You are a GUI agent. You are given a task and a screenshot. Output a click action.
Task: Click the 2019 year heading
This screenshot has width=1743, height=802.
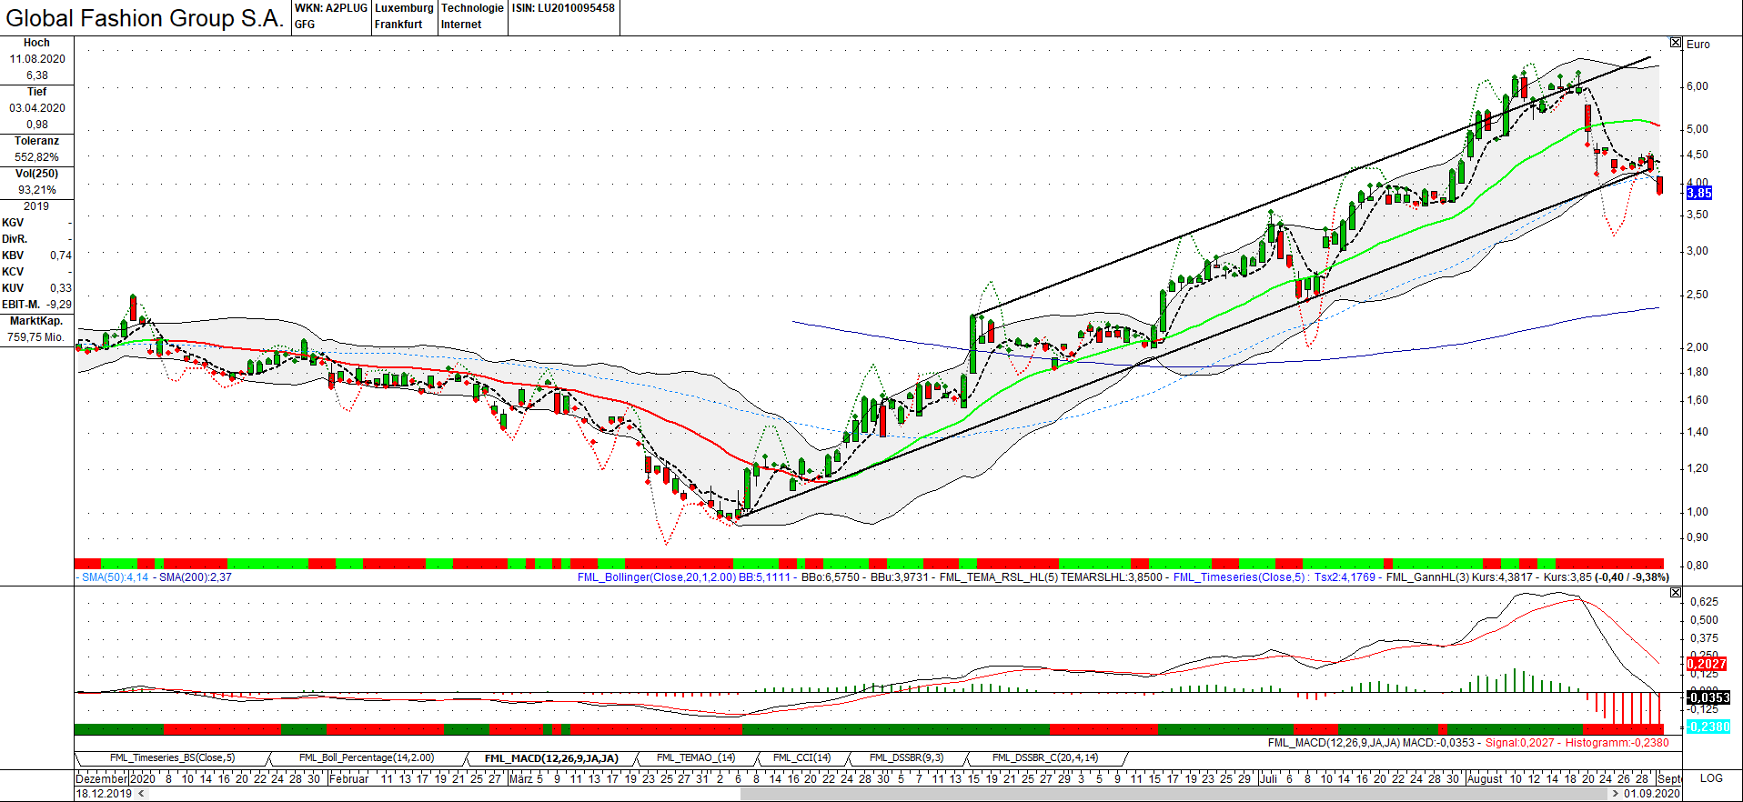[36, 206]
